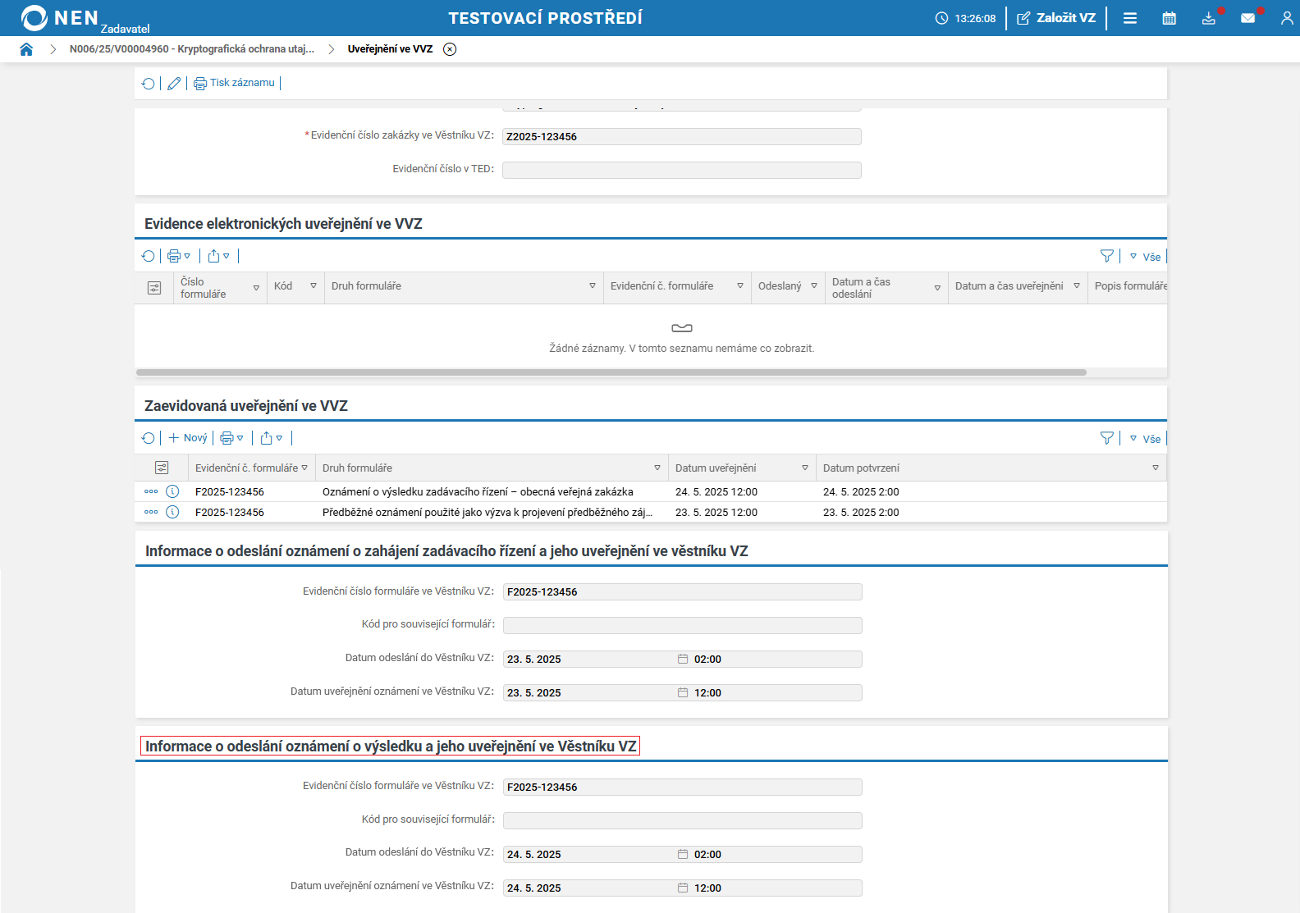Image resolution: width=1300 pixels, height=913 pixels.
Task: Click the Založit VZ button
Action: coord(1056,18)
